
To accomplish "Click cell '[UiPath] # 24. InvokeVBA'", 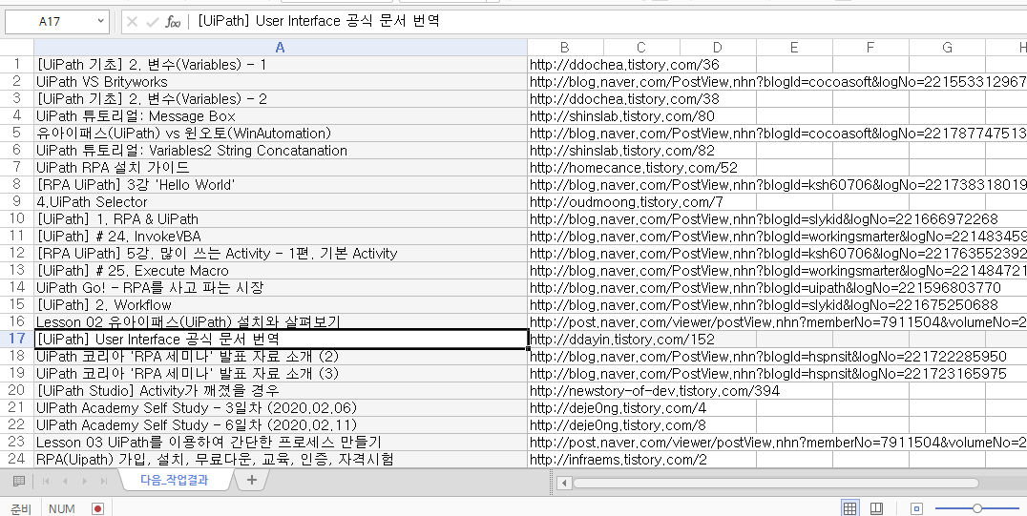I will pyautogui.click(x=281, y=236).
